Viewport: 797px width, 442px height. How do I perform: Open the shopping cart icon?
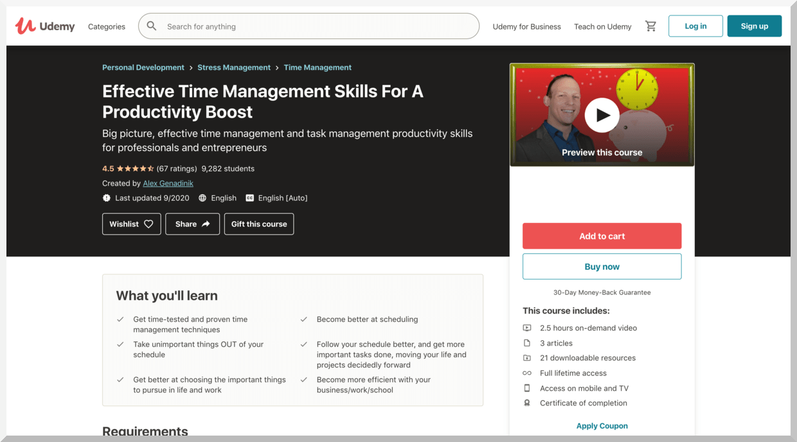(650, 26)
